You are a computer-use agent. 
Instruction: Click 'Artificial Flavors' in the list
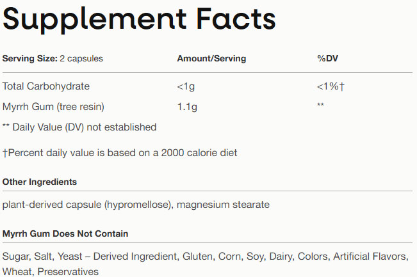coord(370,257)
